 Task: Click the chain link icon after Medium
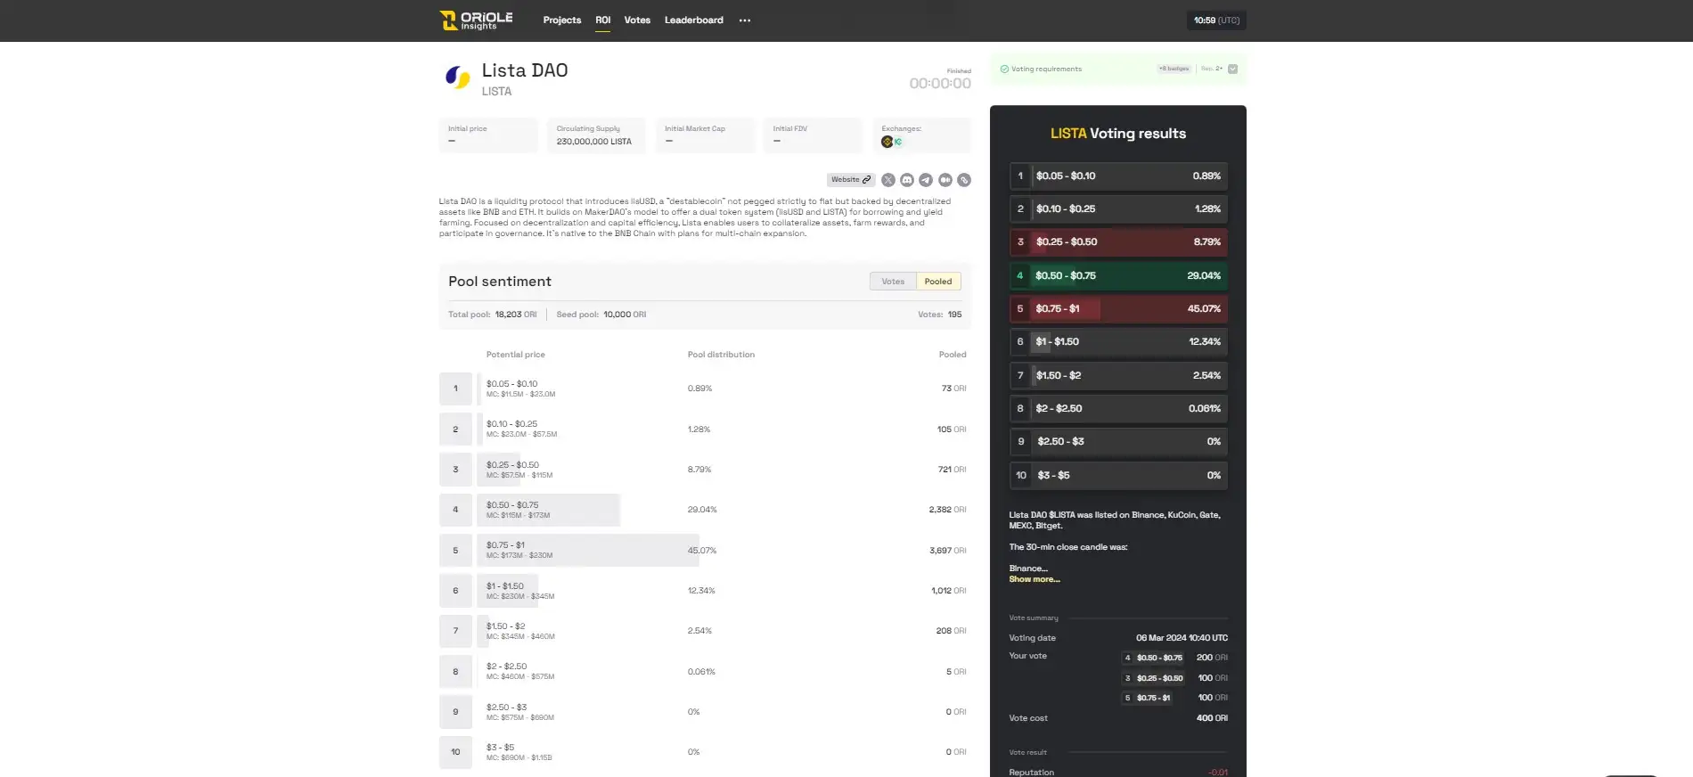(964, 180)
